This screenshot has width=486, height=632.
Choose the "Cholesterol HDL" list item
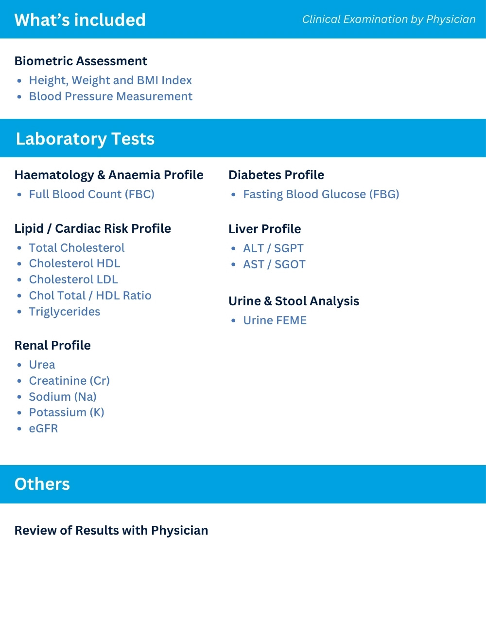pyautogui.click(x=74, y=263)
